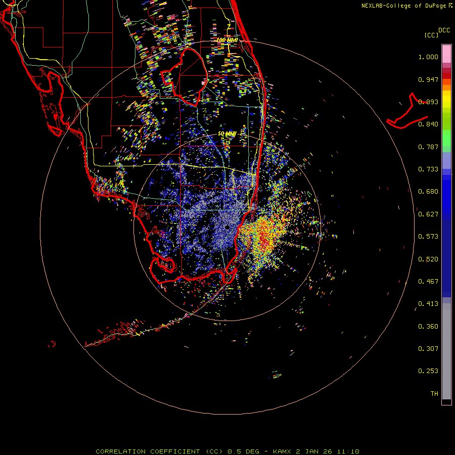Click the CORRELATION COEFFICIENT caption at bottom

click(x=227, y=451)
